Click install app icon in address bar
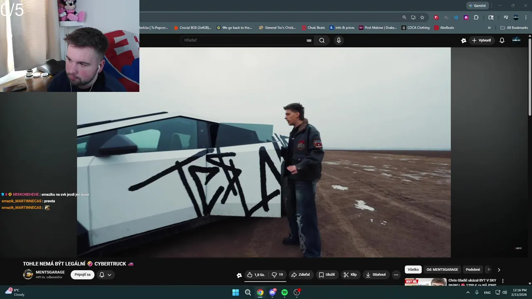This screenshot has height=299, width=532. (x=413, y=17)
